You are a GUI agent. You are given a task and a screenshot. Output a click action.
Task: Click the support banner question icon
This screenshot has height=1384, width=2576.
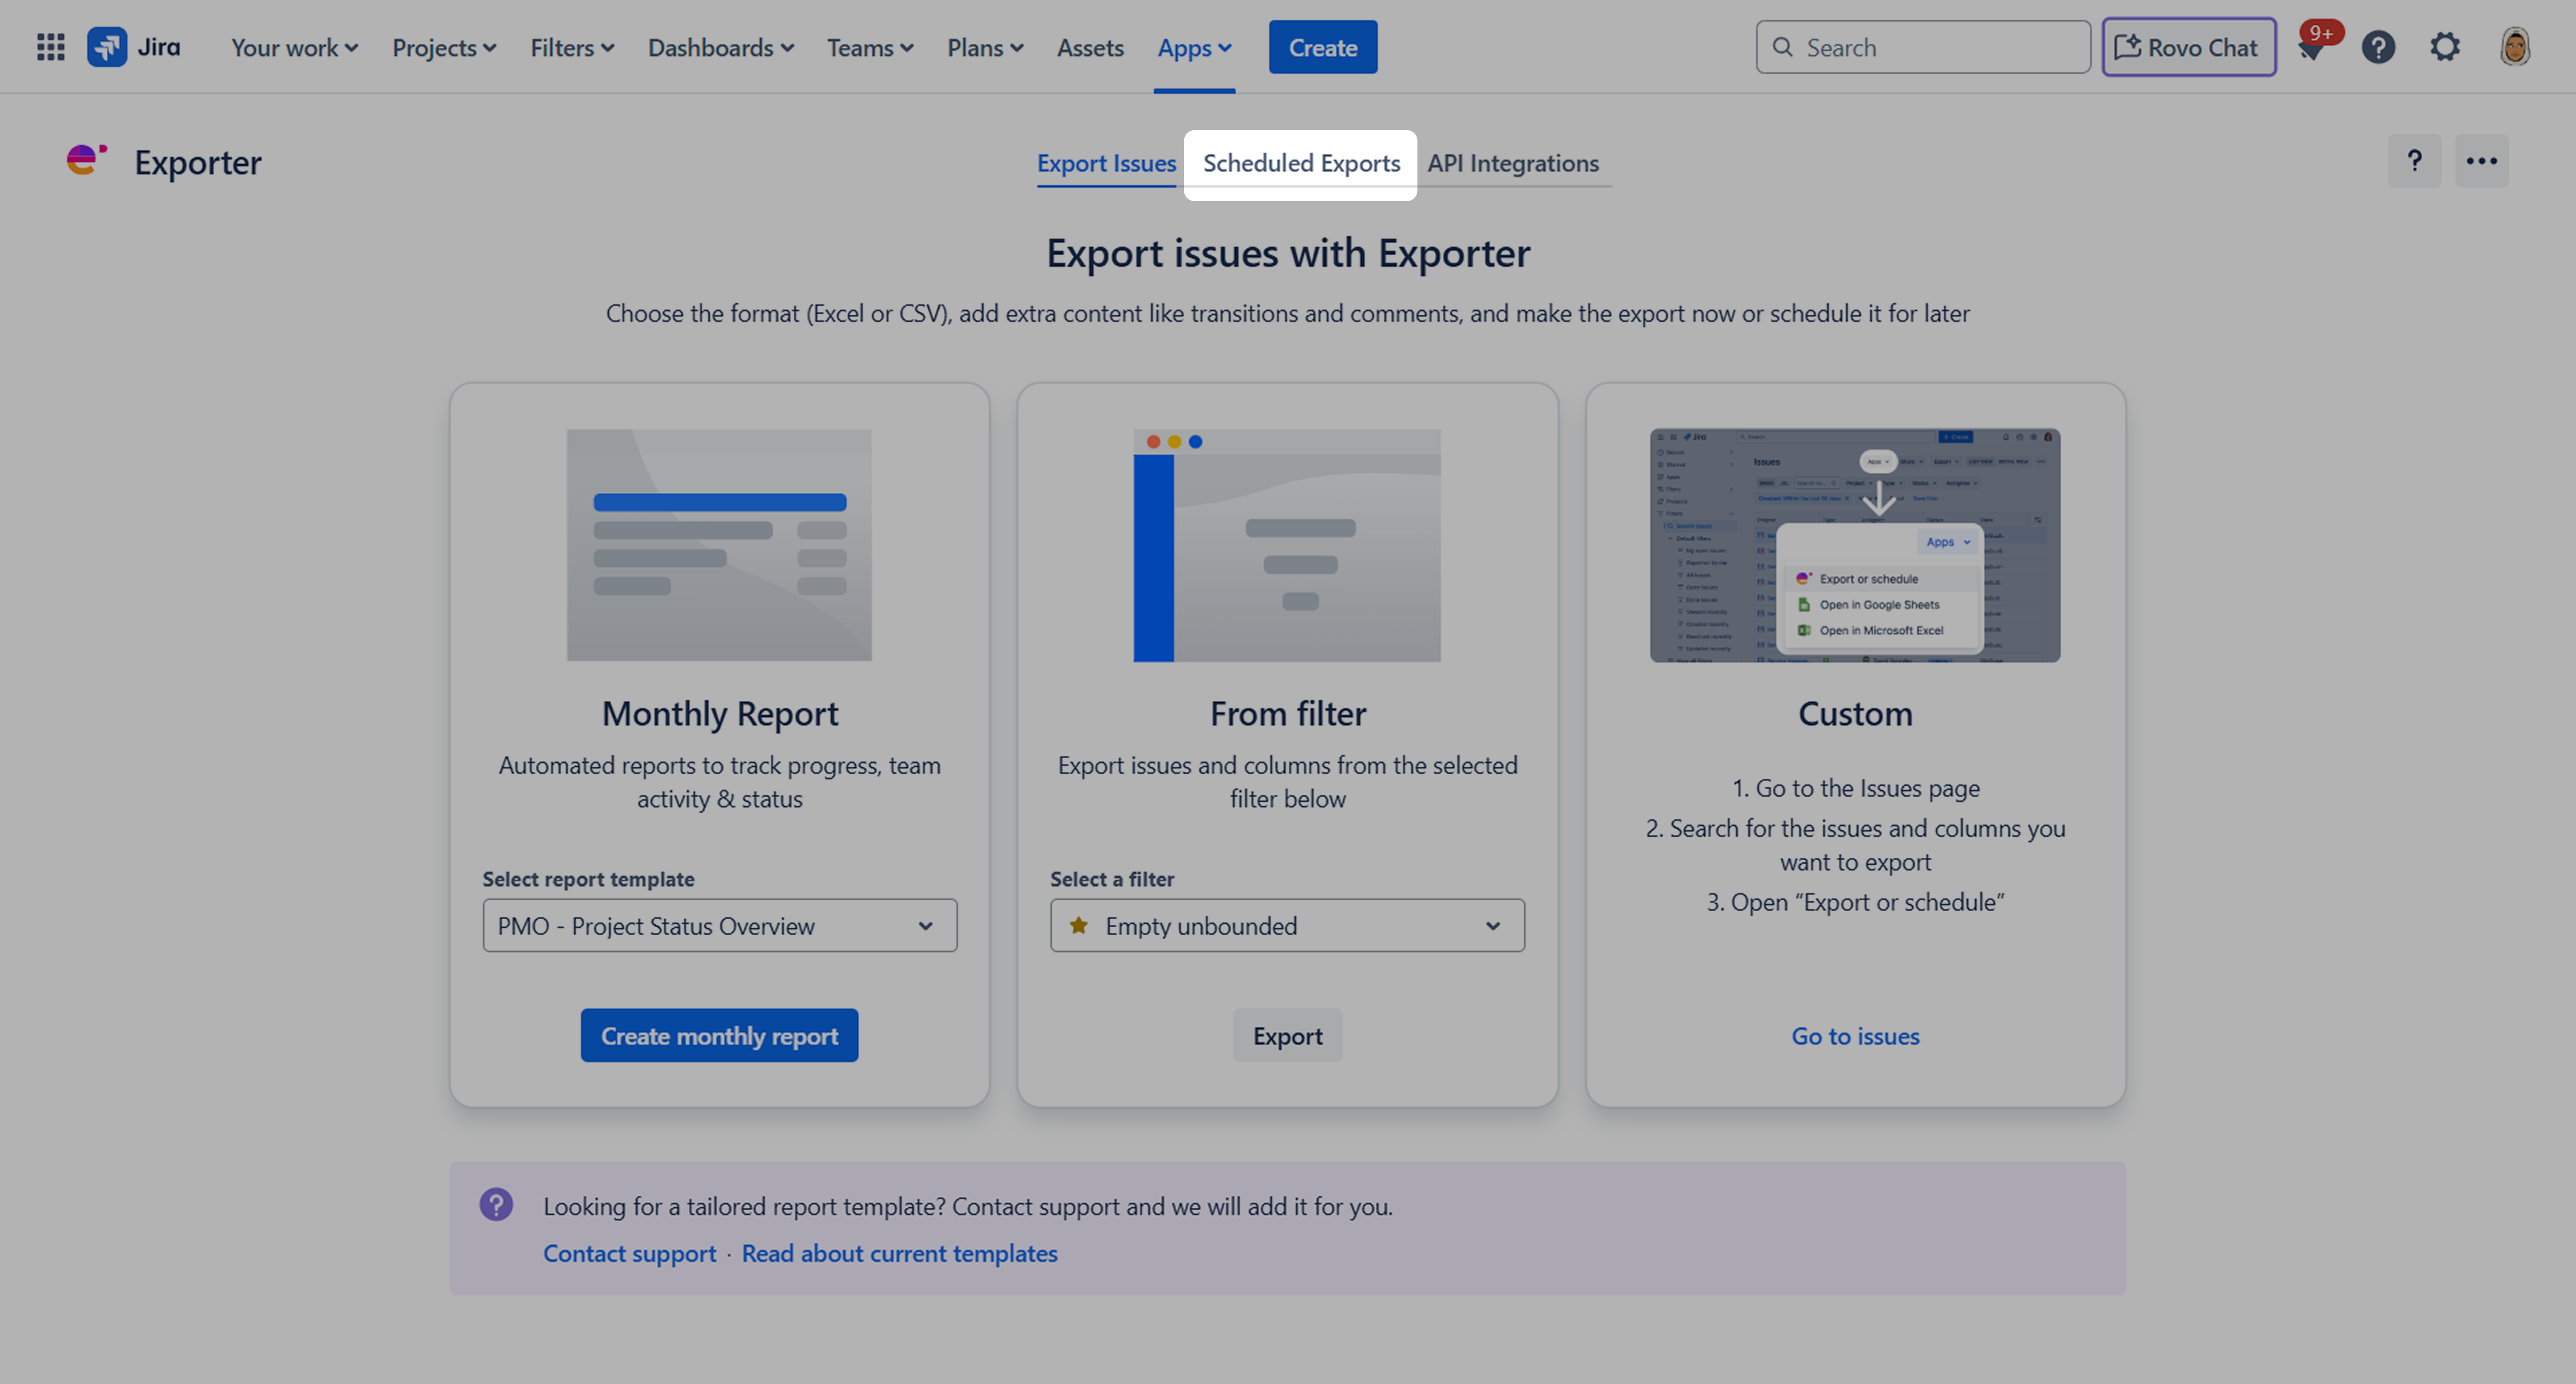(x=497, y=1205)
